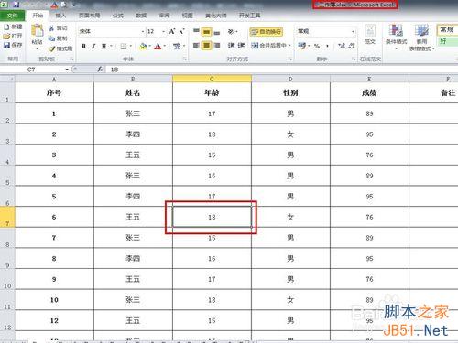Click the New (新建) document icon
Screen dimensions: 458x343
(x=6, y=27)
